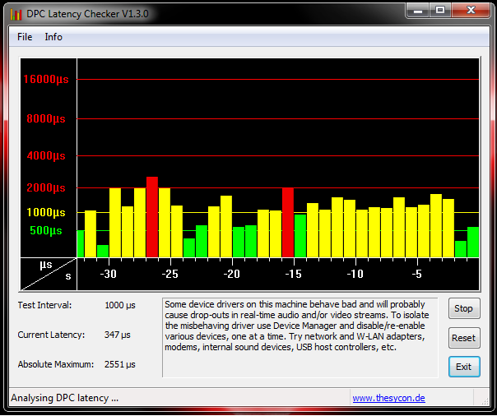Click the -5 time axis label
Image resolution: width=497 pixels, height=416 pixels.
pos(417,274)
